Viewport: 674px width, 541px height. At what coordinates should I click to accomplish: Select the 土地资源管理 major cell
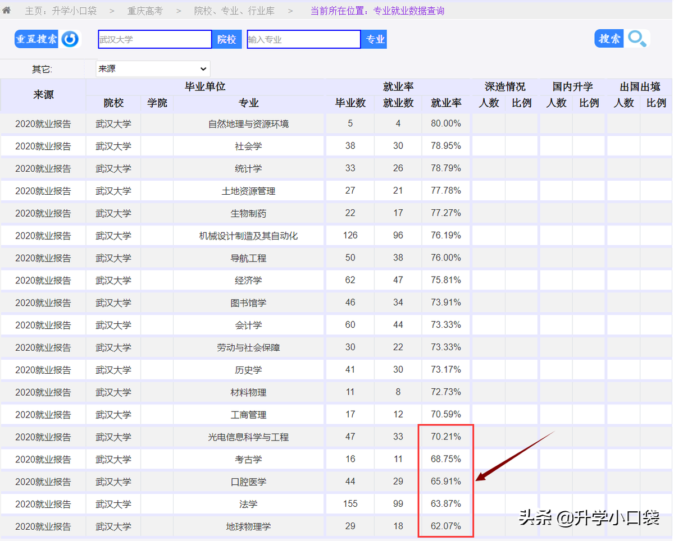click(x=249, y=191)
